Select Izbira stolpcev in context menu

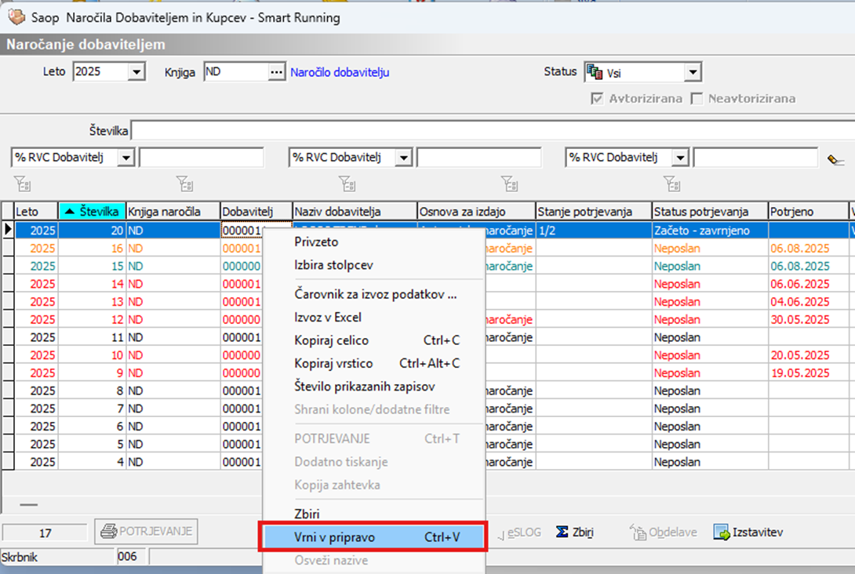pos(373,266)
